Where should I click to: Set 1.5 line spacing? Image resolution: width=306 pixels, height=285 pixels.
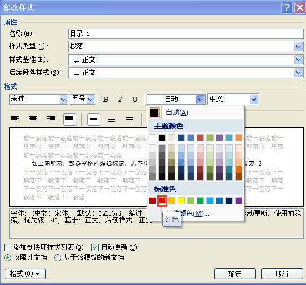pyautogui.click(x=112, y=119)
